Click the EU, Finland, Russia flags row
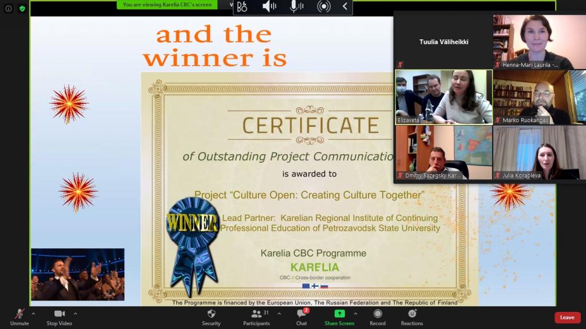This screenshot has width=586, height=329. [315, 286]
